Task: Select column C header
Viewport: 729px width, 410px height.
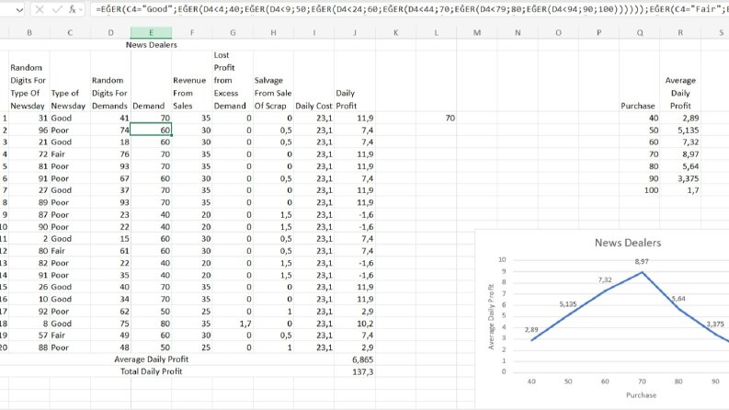Action: (x=70, y=32)
